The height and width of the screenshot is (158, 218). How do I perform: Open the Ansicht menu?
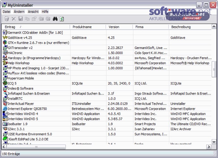point(33,12)
